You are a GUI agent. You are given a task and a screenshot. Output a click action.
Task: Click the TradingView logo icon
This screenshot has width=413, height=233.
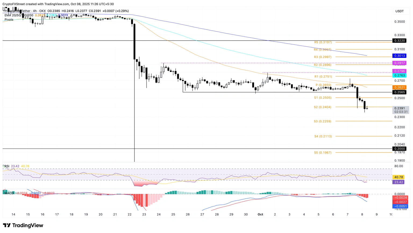[7, 225]
